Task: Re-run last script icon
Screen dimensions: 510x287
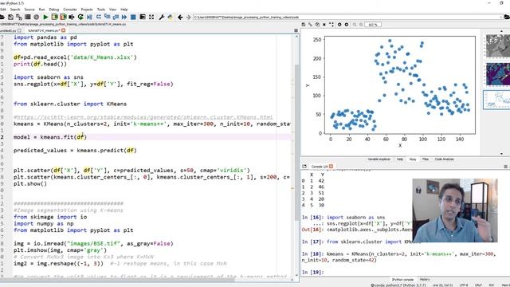Action: (80, 17)
